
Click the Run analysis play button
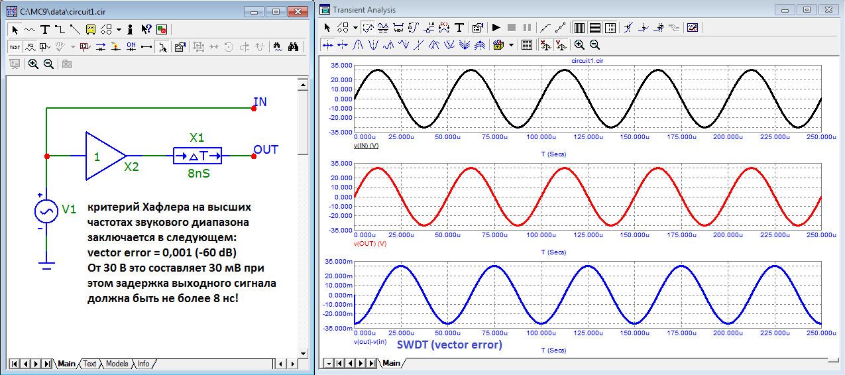pos(496,28)
